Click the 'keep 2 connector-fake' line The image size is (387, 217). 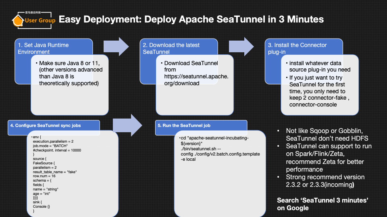click(x=319, y=98)
